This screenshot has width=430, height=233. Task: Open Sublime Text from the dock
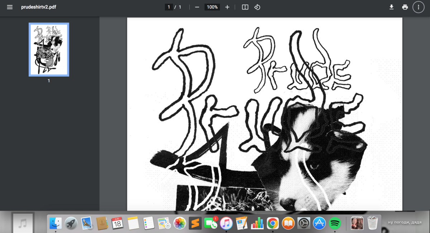(x=195, y=223)
